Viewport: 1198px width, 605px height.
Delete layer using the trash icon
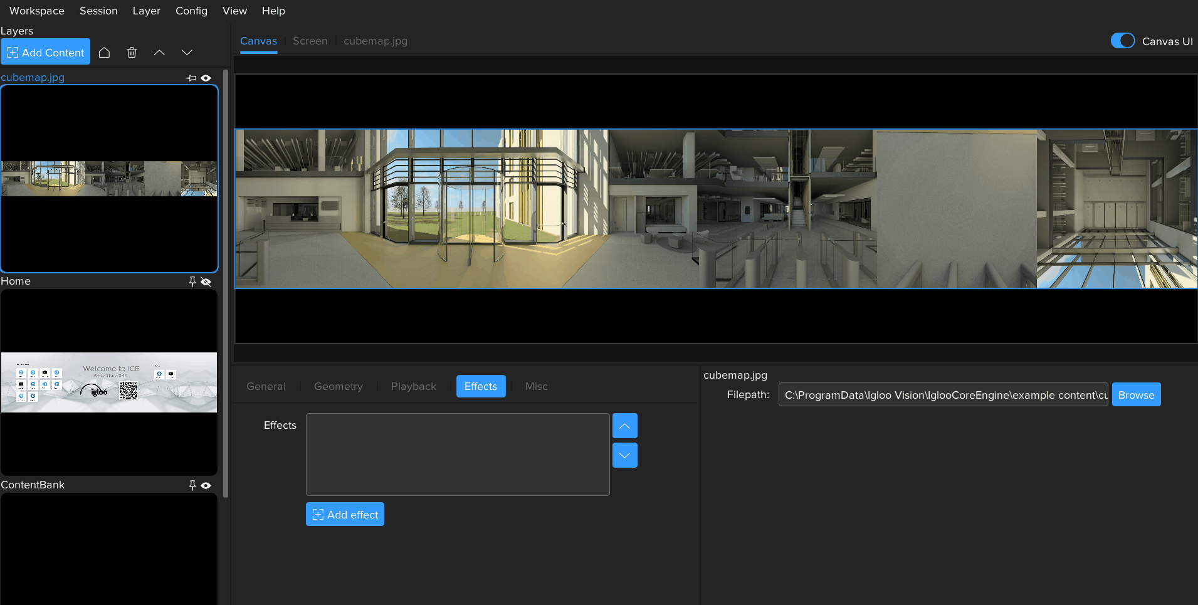click(132, 53)
